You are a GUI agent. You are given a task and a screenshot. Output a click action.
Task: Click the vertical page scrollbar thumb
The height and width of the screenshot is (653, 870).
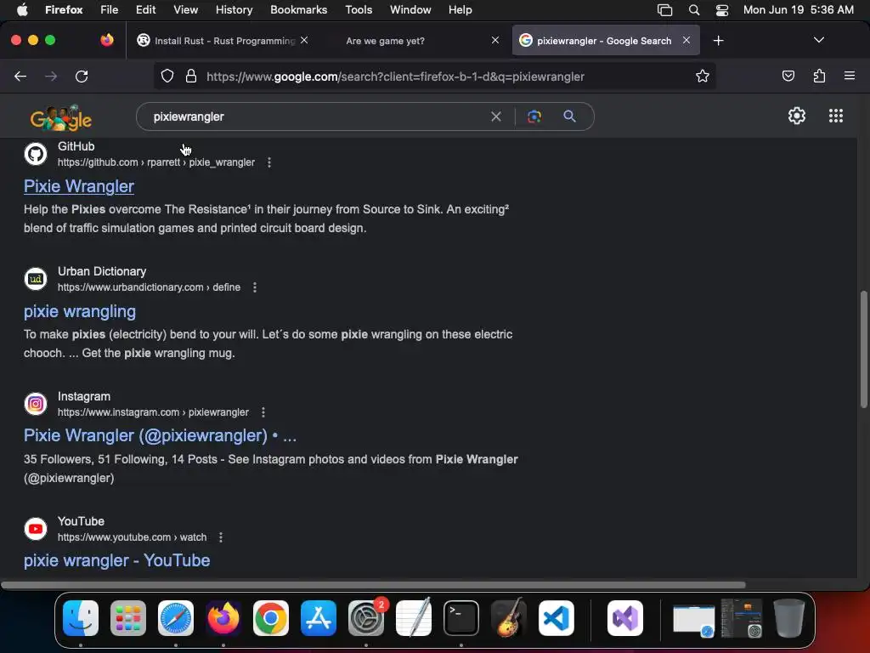[x=863, y=349]
